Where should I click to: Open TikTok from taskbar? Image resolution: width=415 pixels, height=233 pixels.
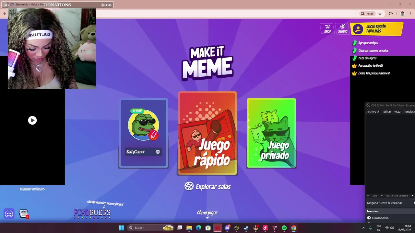coord(265,228)
